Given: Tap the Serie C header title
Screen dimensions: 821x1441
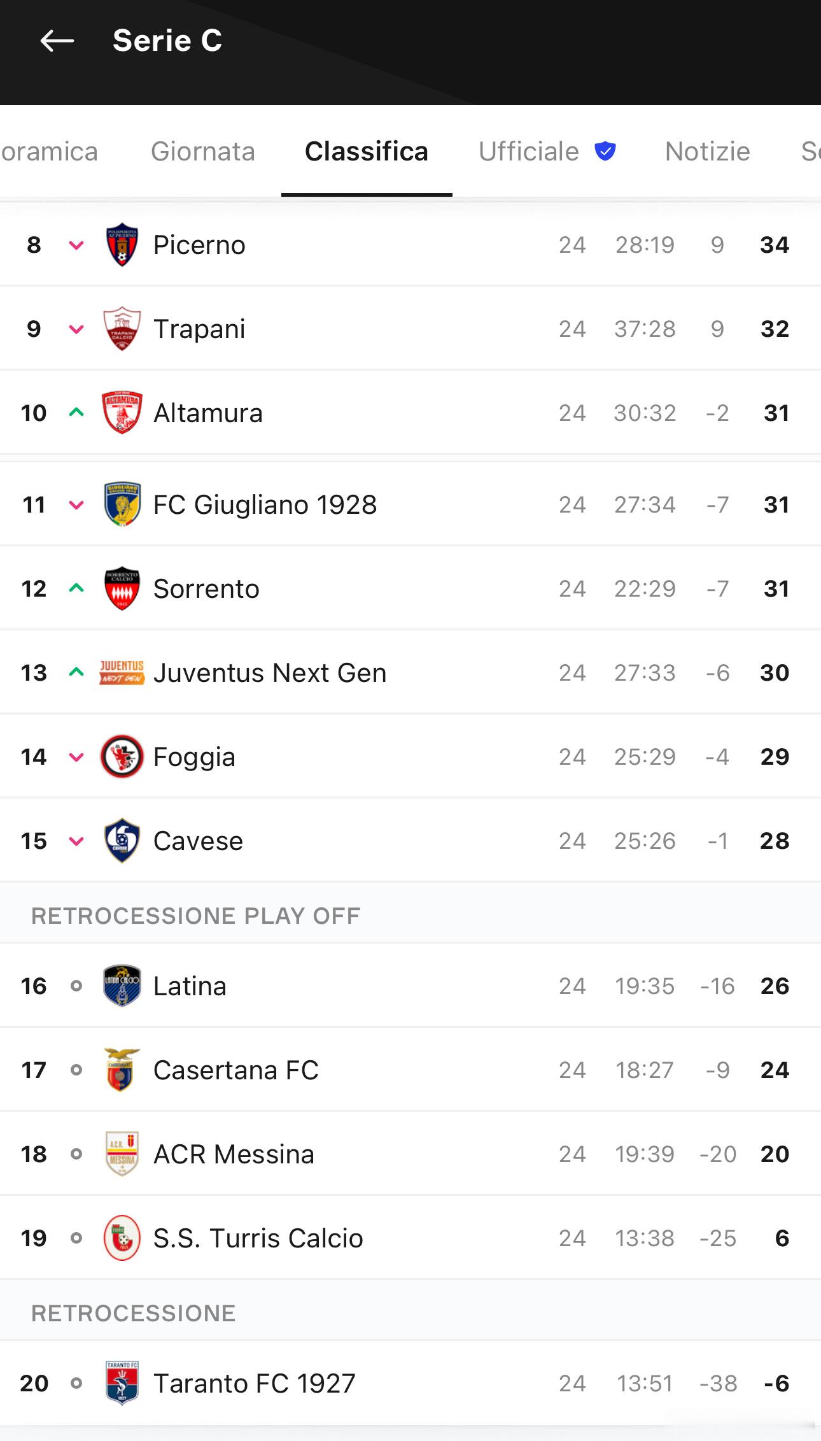Looking at the screenshot, I should (x=167, y=41).
